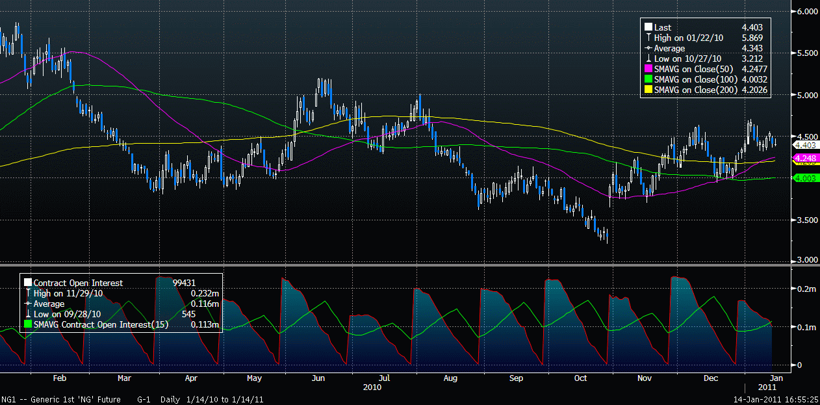
Task: Click the NG1 Generic 1st 'NG' Future label
Action: 64,400
